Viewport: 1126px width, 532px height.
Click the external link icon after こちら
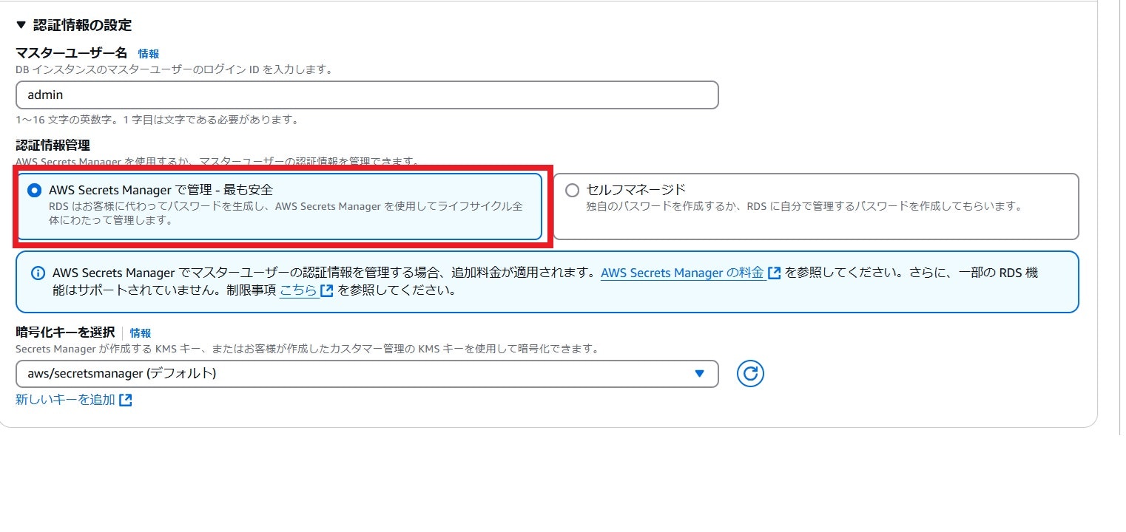pyautogui.click(x=326, y=290)
